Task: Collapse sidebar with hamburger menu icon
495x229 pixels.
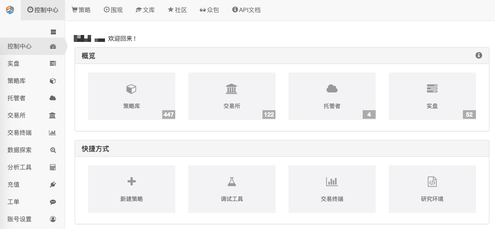Action: click(x=53, y=32)
